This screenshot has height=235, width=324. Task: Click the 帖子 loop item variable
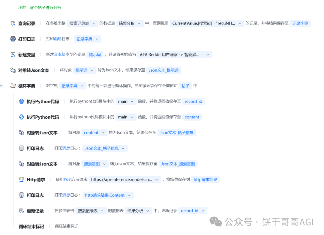pyautogui.click(x=185, y=86)
